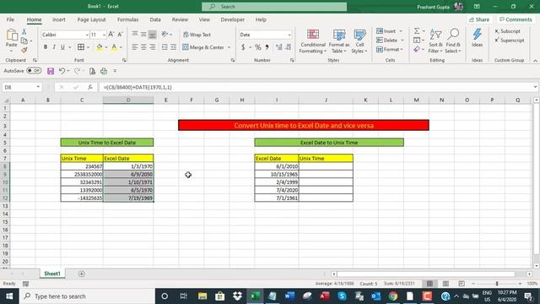Screen dimensions: 540x304
Task: Decrease font size with the small A icon
Action: click(120, 35)
